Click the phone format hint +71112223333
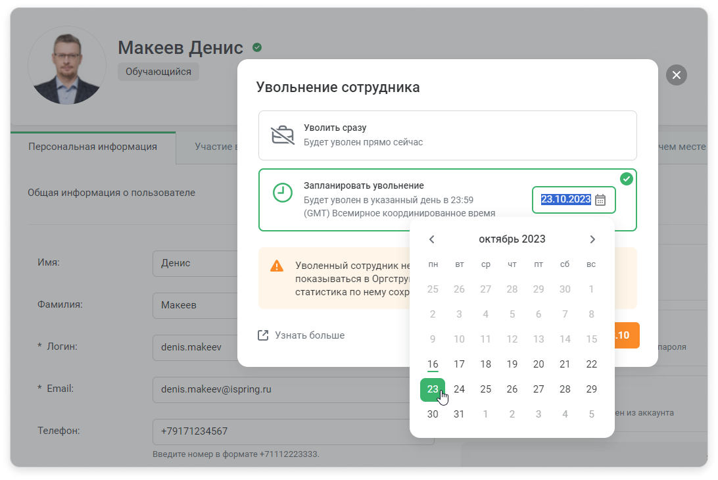This screenshot has width=718, height=480. click(x=236, y=454)
